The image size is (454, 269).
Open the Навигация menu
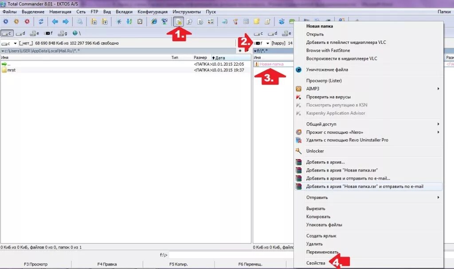click(x=60, y=12)
